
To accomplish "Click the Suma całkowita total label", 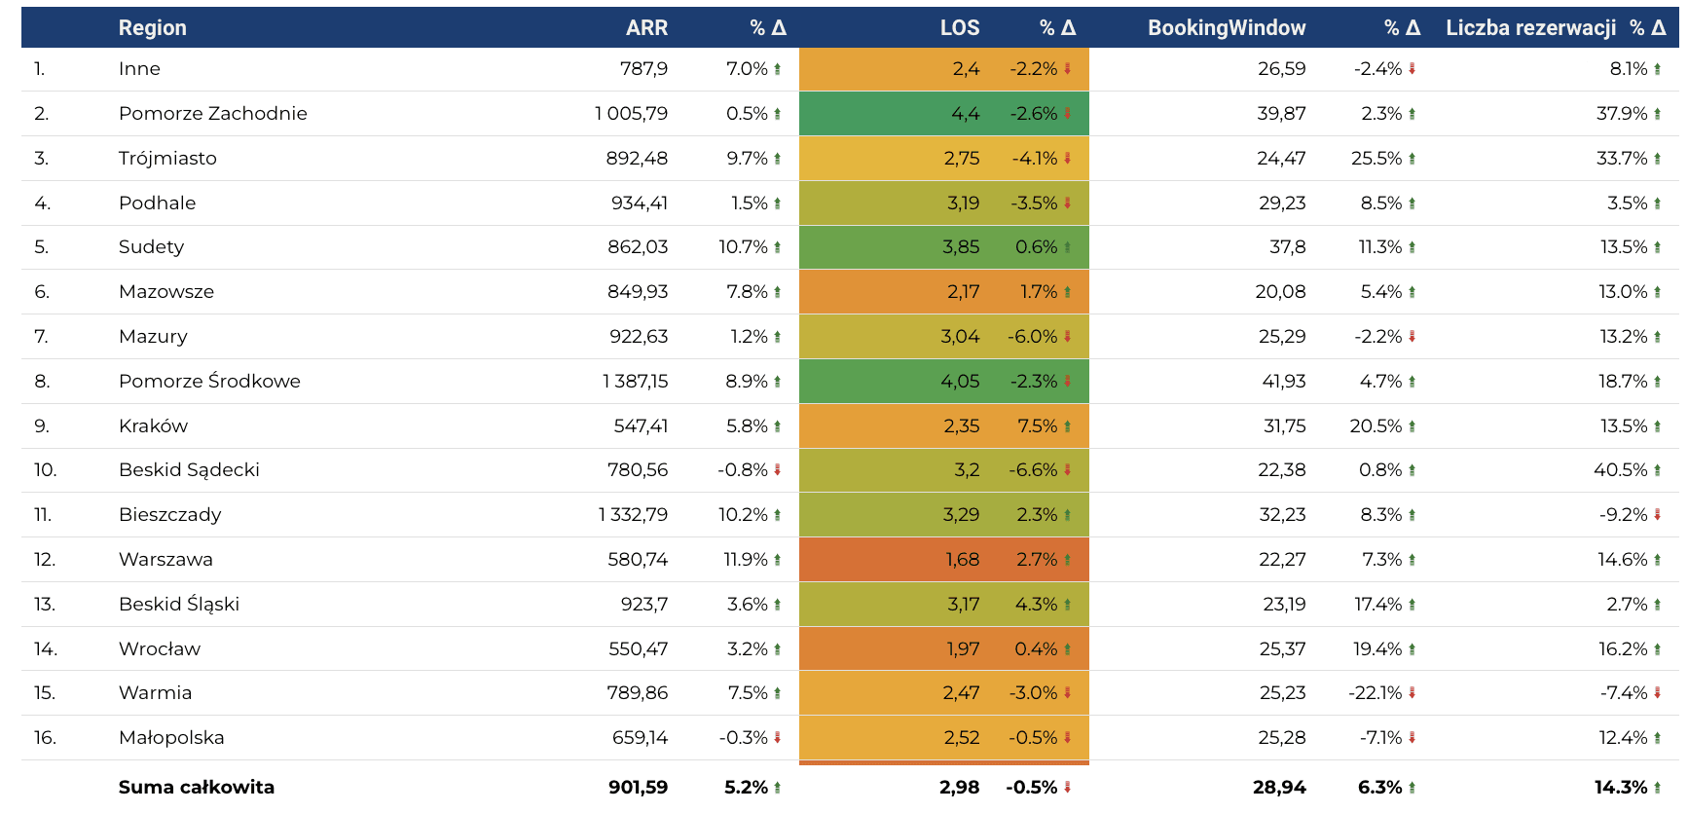I will [197, 788].
